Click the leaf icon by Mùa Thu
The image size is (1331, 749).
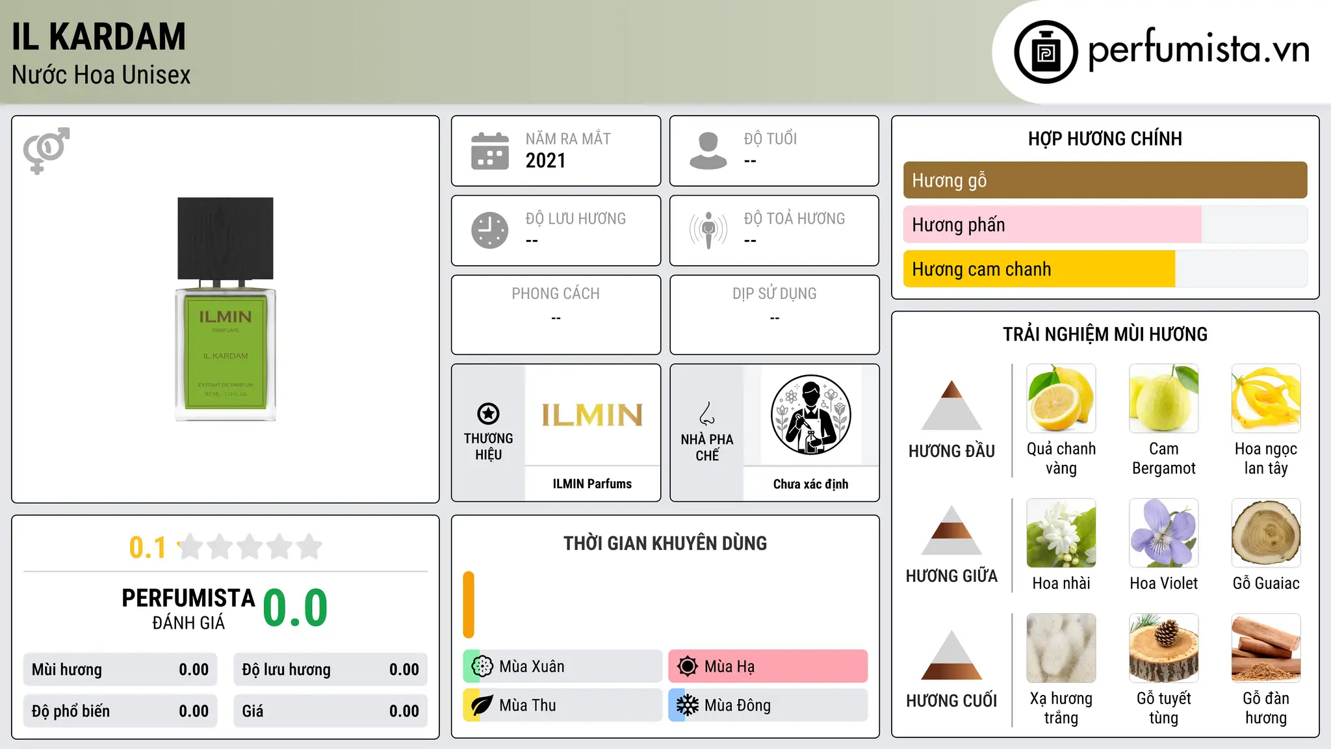click(482, 705)
